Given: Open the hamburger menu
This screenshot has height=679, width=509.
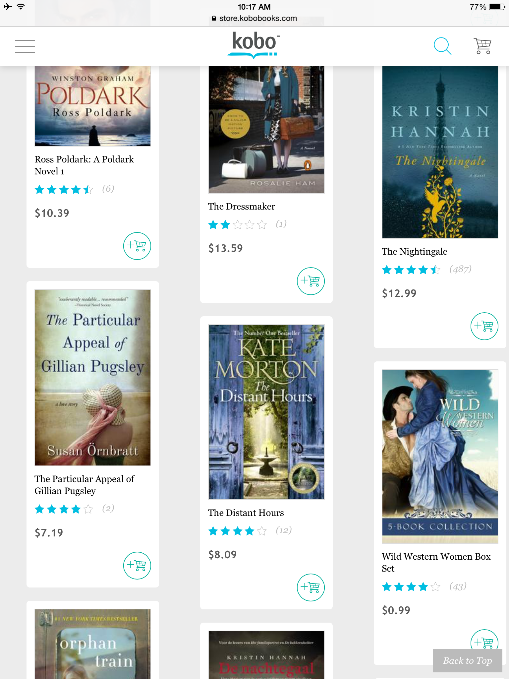Looking at the screenshot, I should (25, 46).
